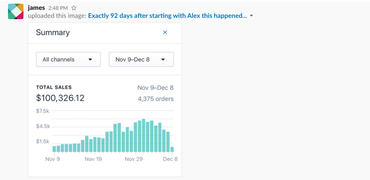This screenshot has width=370, height=180.
Task: Star the message from james
Action: pyautogui.click(x=74, y=8)
